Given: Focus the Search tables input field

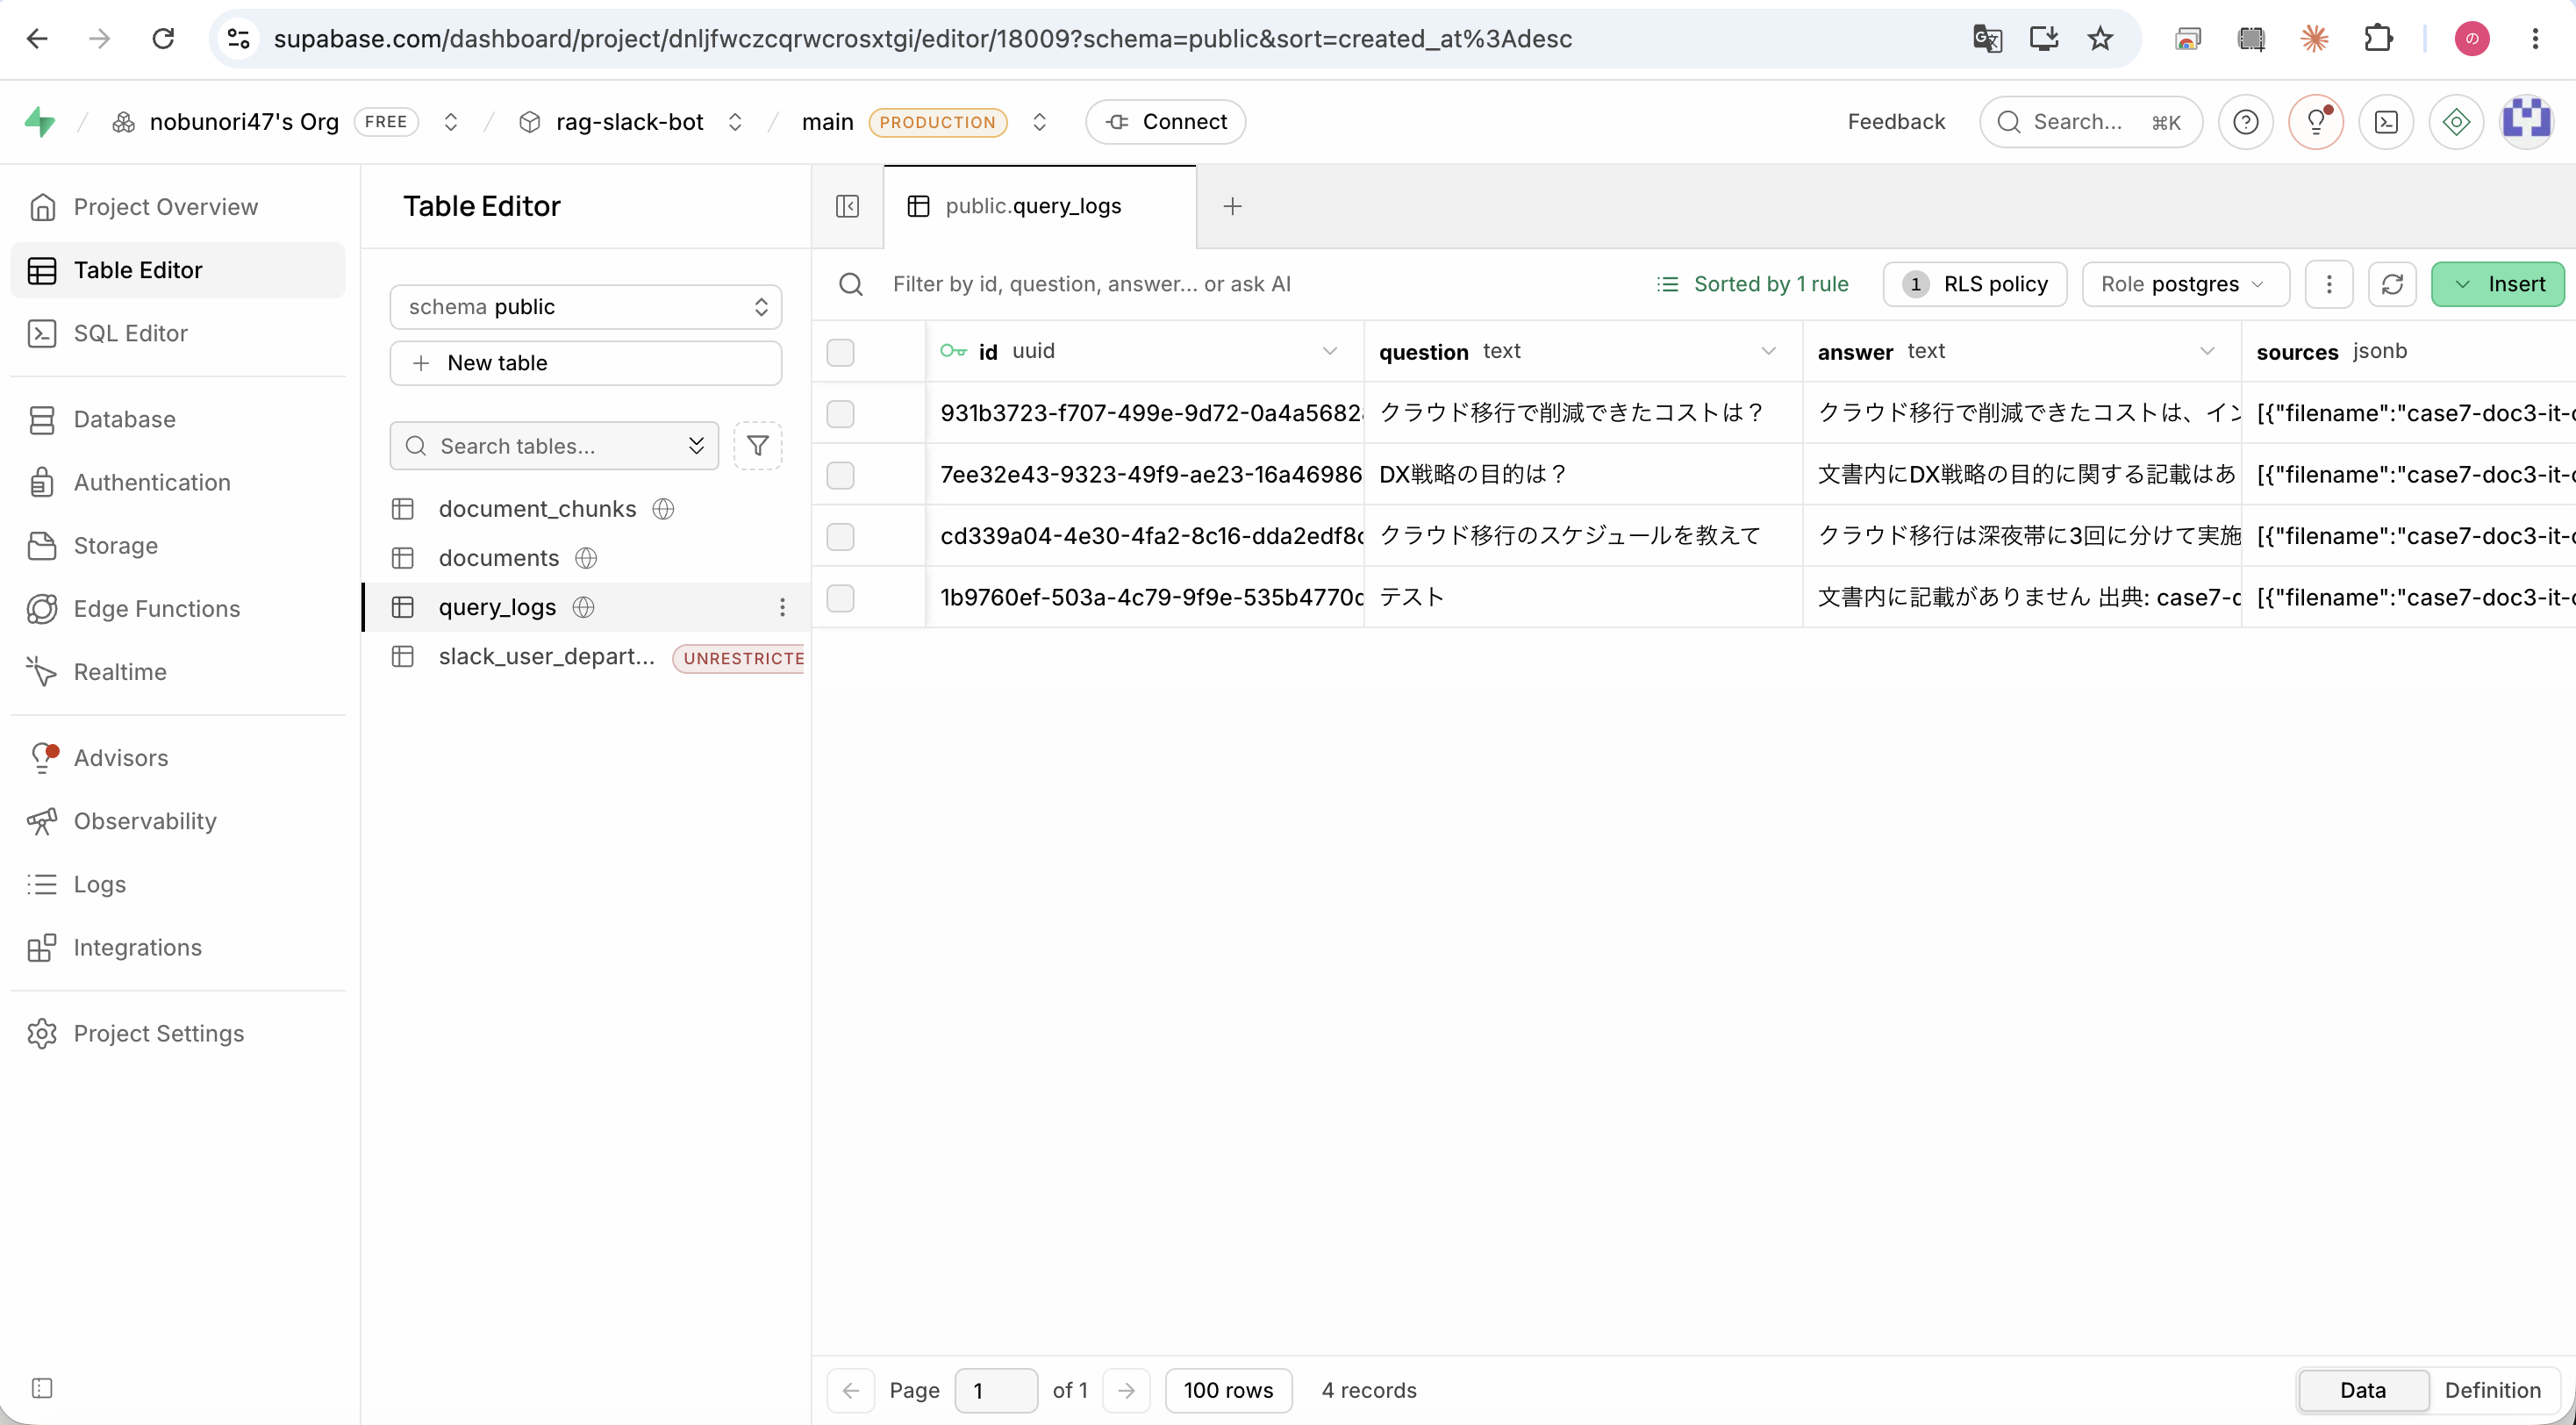Looking at the screenshot, I should click(x=554, y=446).
